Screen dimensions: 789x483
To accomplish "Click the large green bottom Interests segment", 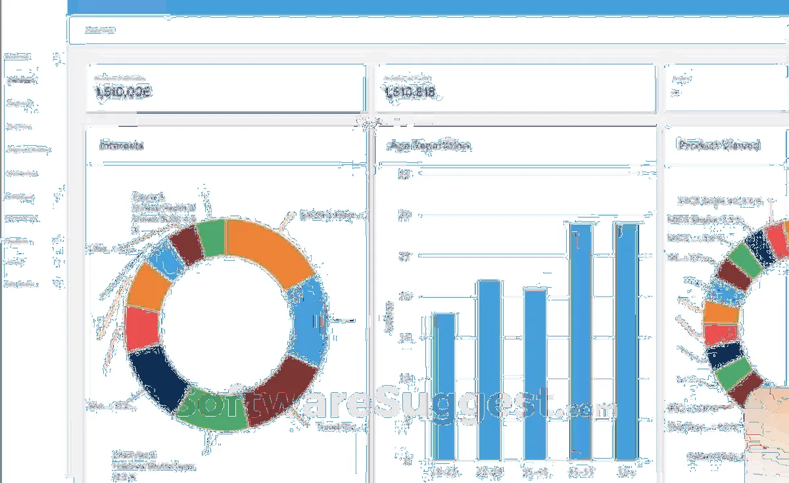I will click(x=212, y=411).
